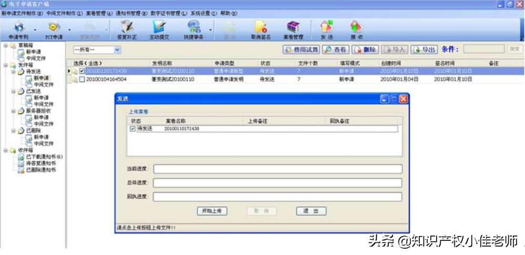Open the 新申请文件制作 menu
Screen dimensions: 525x255
pyautogui.click(x=23, y=13)
